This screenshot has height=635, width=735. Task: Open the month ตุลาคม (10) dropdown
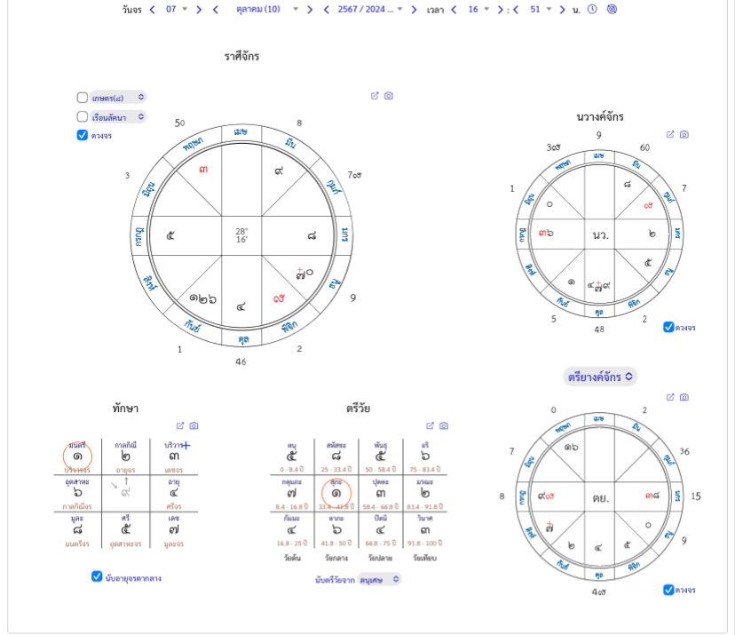point(266,10)
